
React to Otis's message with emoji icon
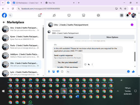point(85,64)
